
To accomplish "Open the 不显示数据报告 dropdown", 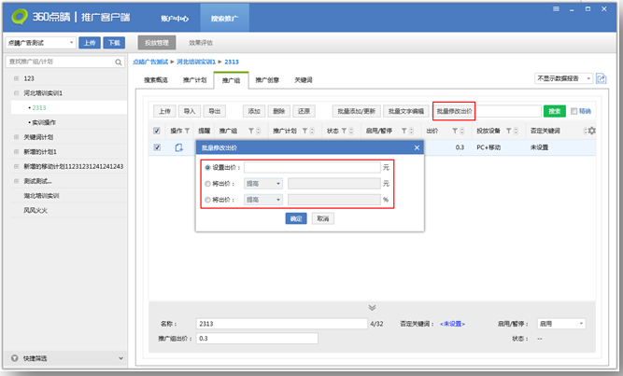I will coord(563,78).
